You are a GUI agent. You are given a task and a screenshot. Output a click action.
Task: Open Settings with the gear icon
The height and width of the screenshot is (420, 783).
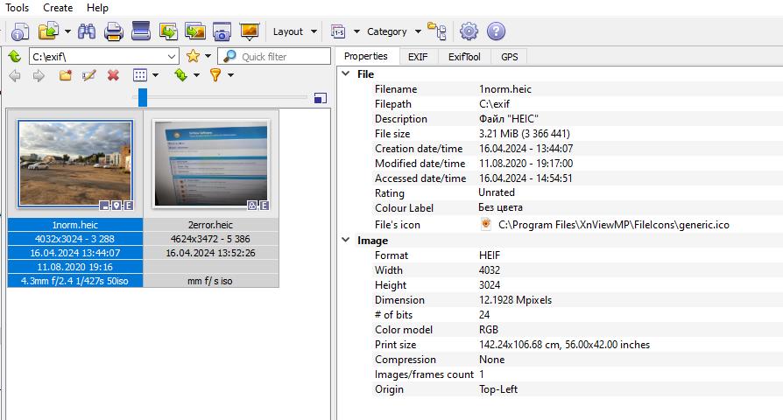(x=469, y=31)
